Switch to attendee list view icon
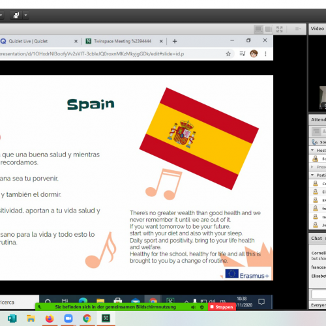This screenshot has width=326, height=326. coord(316,131)
